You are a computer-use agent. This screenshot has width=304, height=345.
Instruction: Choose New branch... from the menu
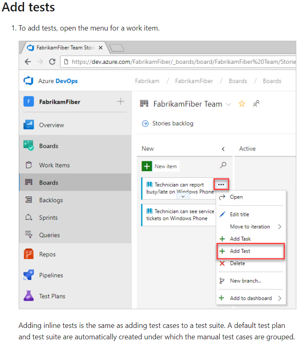click(x=251, y=281)
